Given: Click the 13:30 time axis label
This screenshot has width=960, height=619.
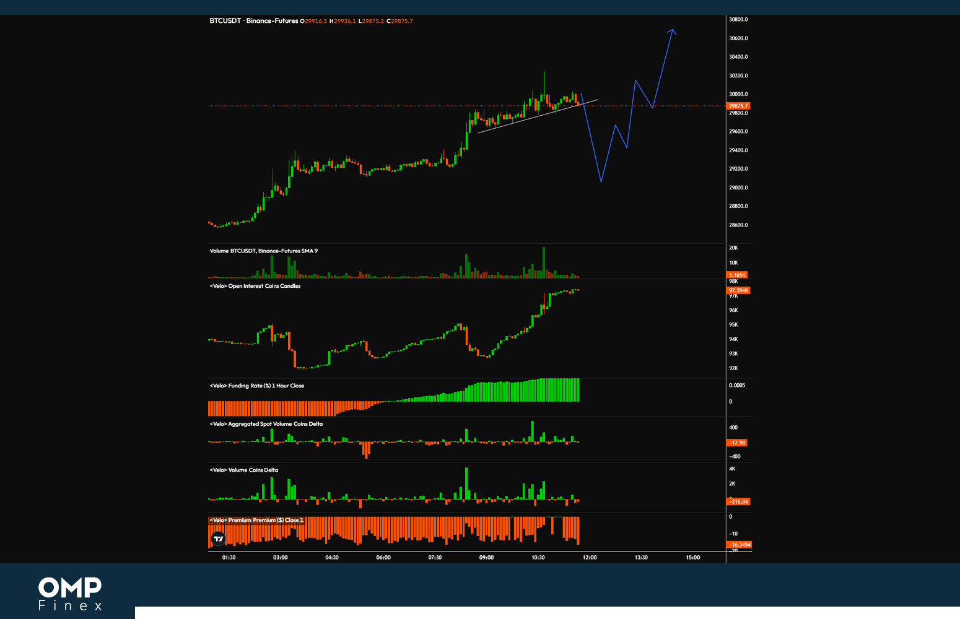Looking at the screenshot, I should click(641, 558).
